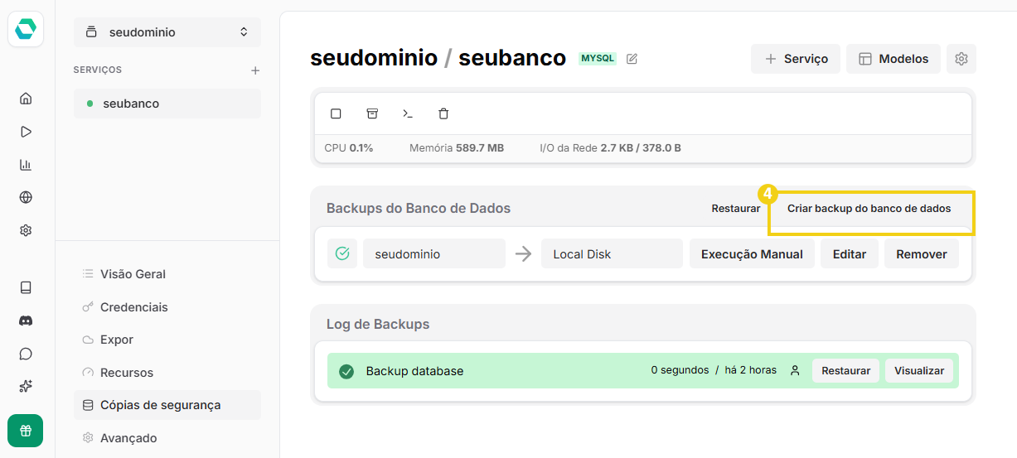Click the stop square service icon
This screenshot has height=458, width=1017.
coord(336,113)
